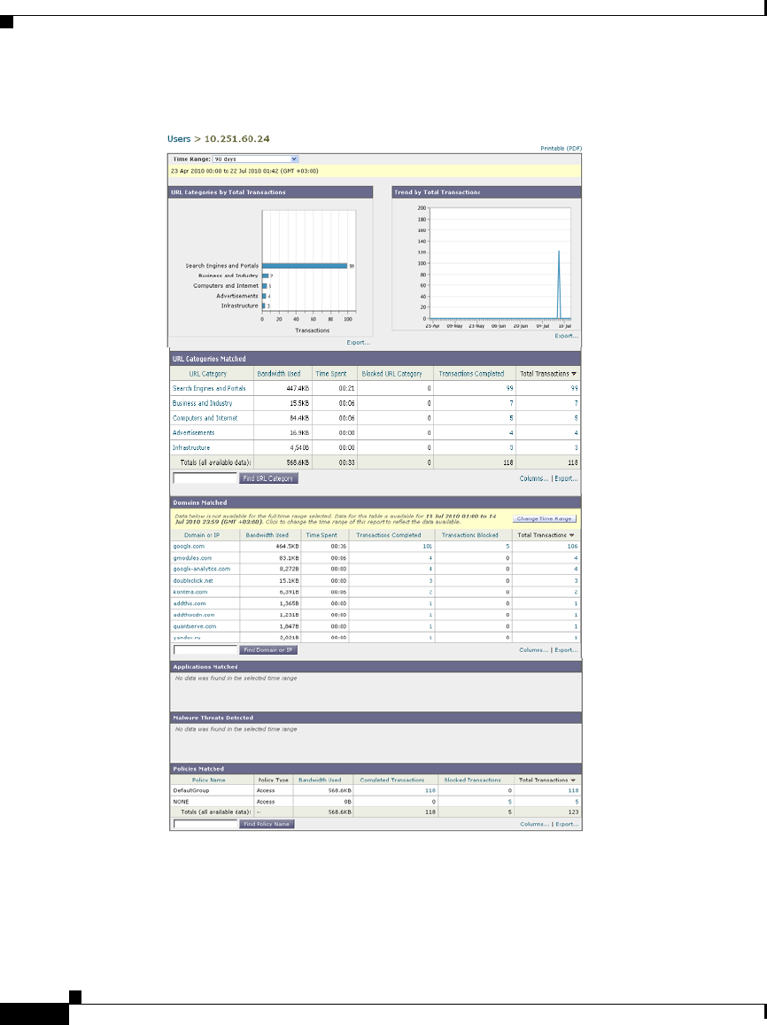
Task: Sort Policies table by Completed Transactions
Action: click(392, 780)
